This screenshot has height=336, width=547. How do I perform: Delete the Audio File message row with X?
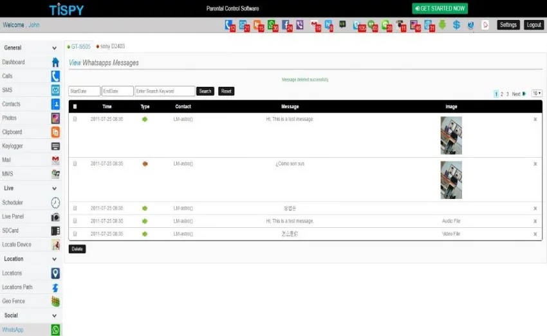tap(535, 221)
